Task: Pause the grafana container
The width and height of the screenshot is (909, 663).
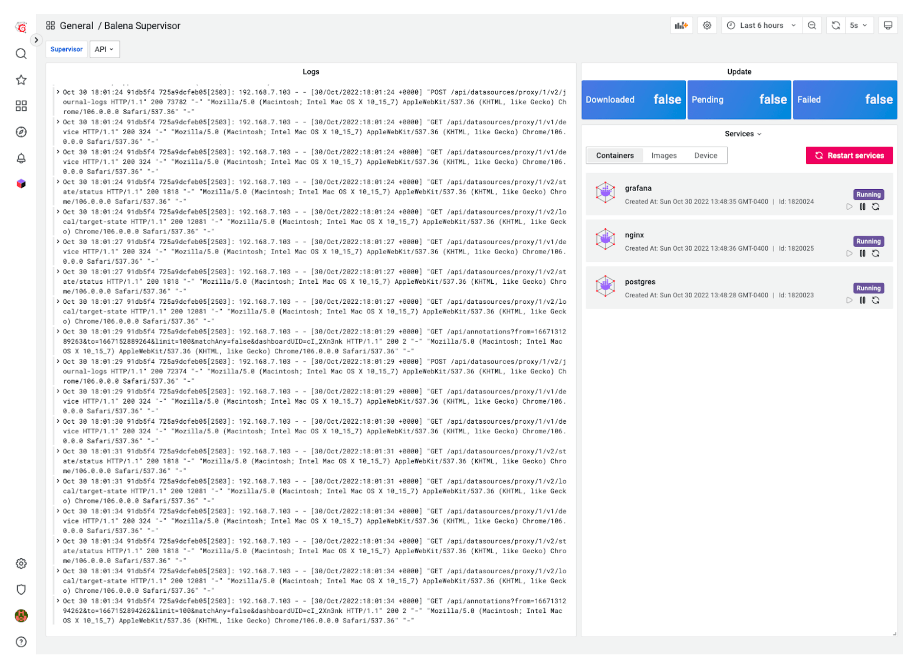Action: point(863,207)
